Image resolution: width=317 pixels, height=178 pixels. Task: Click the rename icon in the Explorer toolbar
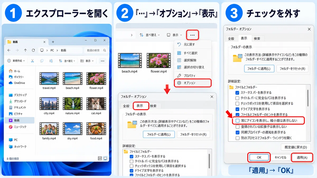(x=51, y=61)
